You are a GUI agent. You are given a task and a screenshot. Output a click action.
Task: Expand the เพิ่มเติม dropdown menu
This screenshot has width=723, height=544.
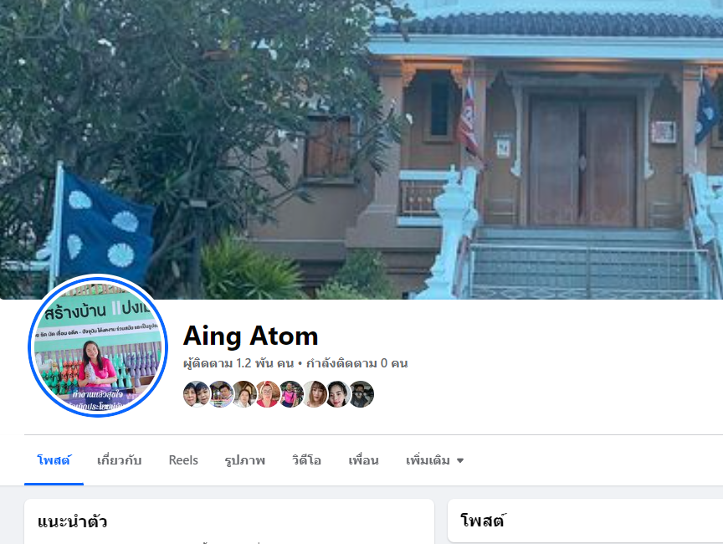(434, 460)
